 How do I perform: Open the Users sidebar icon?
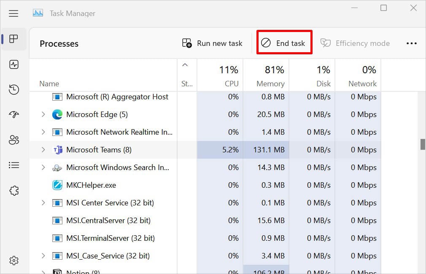pos(14,140)
